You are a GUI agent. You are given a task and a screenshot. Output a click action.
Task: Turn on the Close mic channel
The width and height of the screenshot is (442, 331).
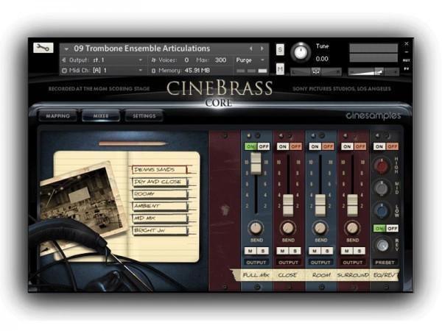pos(283,146)
